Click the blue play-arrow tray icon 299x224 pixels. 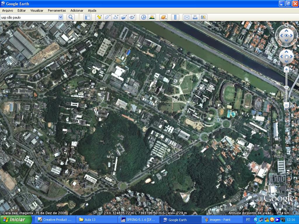[x=277, y=220]
